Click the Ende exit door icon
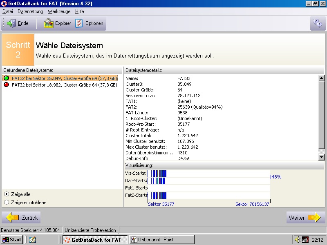The width and height of the screenshot is (327, 245). tap(11, 23)
